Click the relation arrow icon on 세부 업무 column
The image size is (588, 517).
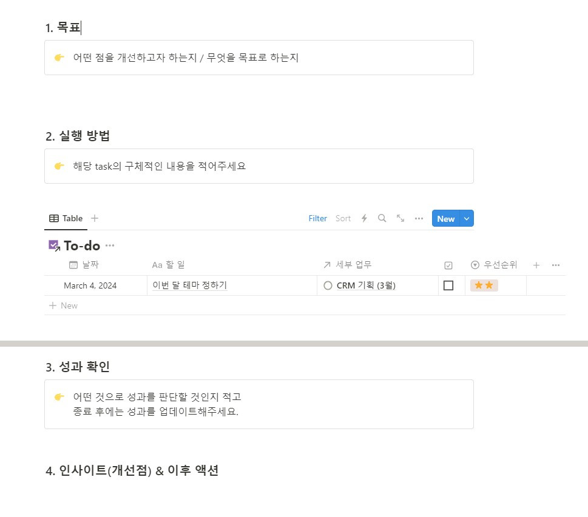tap(327, 265)
